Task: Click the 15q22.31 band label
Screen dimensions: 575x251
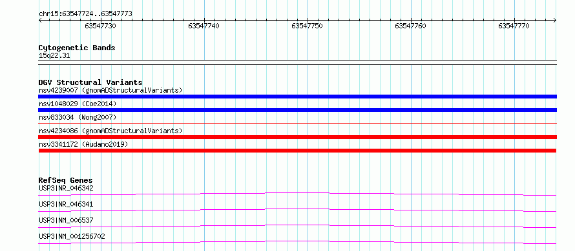Action: (54, 56)
